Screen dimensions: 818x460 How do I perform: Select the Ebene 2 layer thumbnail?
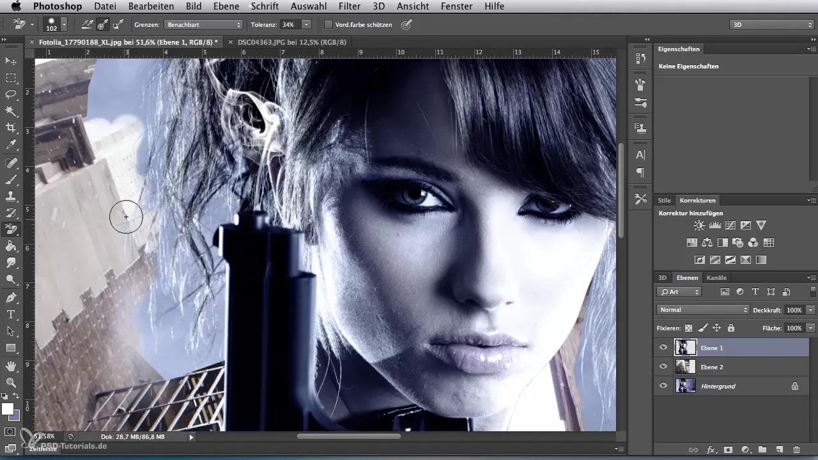(685, 367)
